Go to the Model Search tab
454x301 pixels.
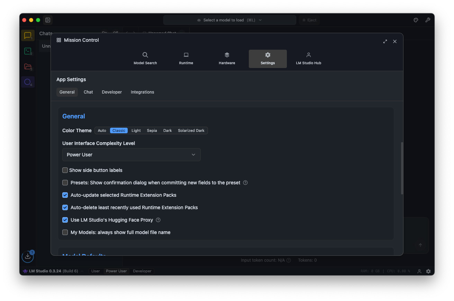145,59
